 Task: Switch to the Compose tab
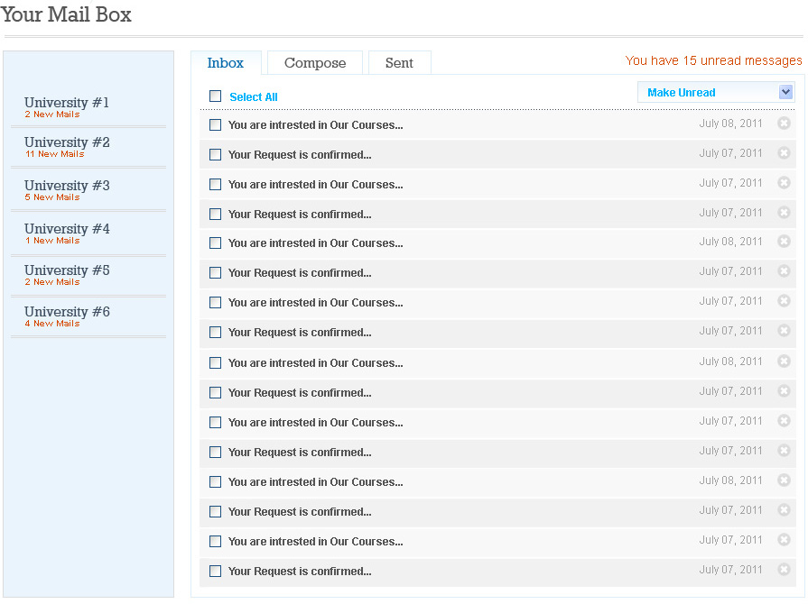click(x=315, y=63)
